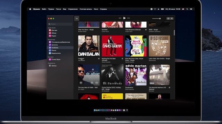The image size is (222, 124).
Task: Skip to the previous track
Action: coord(120,18)
